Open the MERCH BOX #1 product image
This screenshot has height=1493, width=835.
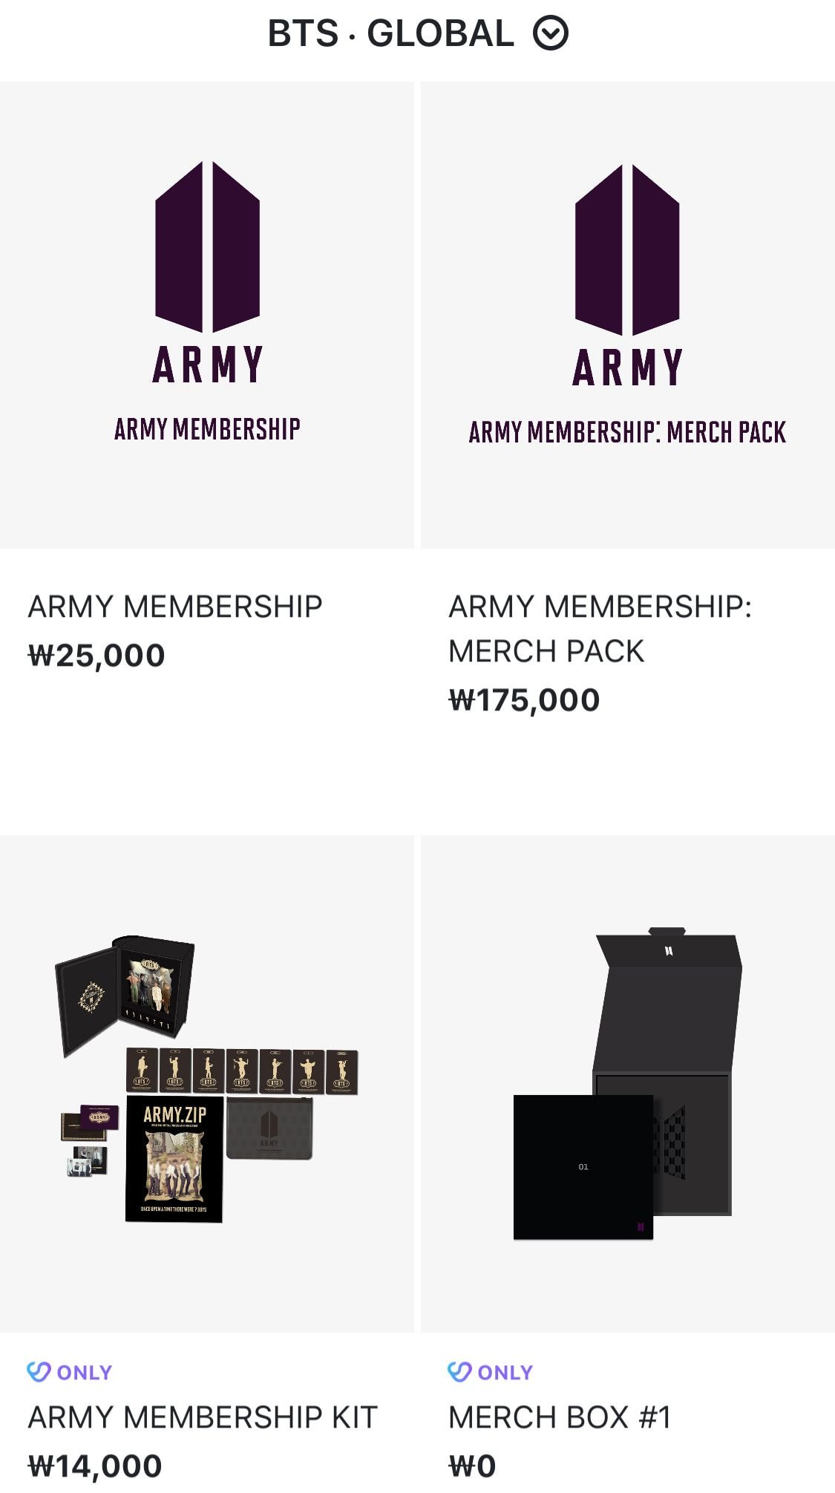pyautogui.click(x=628, y=1083)
